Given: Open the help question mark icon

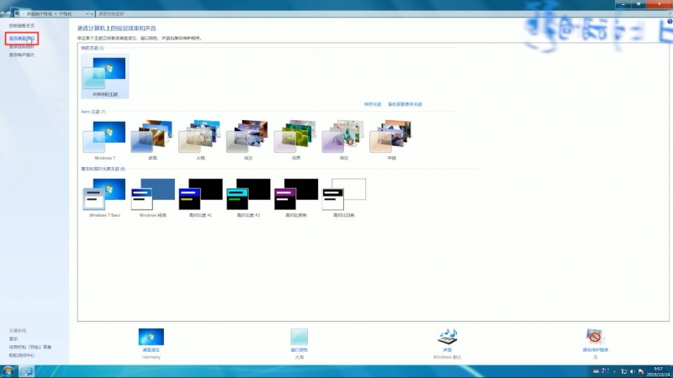Looking at the screenshot, I should click(670, 21).
